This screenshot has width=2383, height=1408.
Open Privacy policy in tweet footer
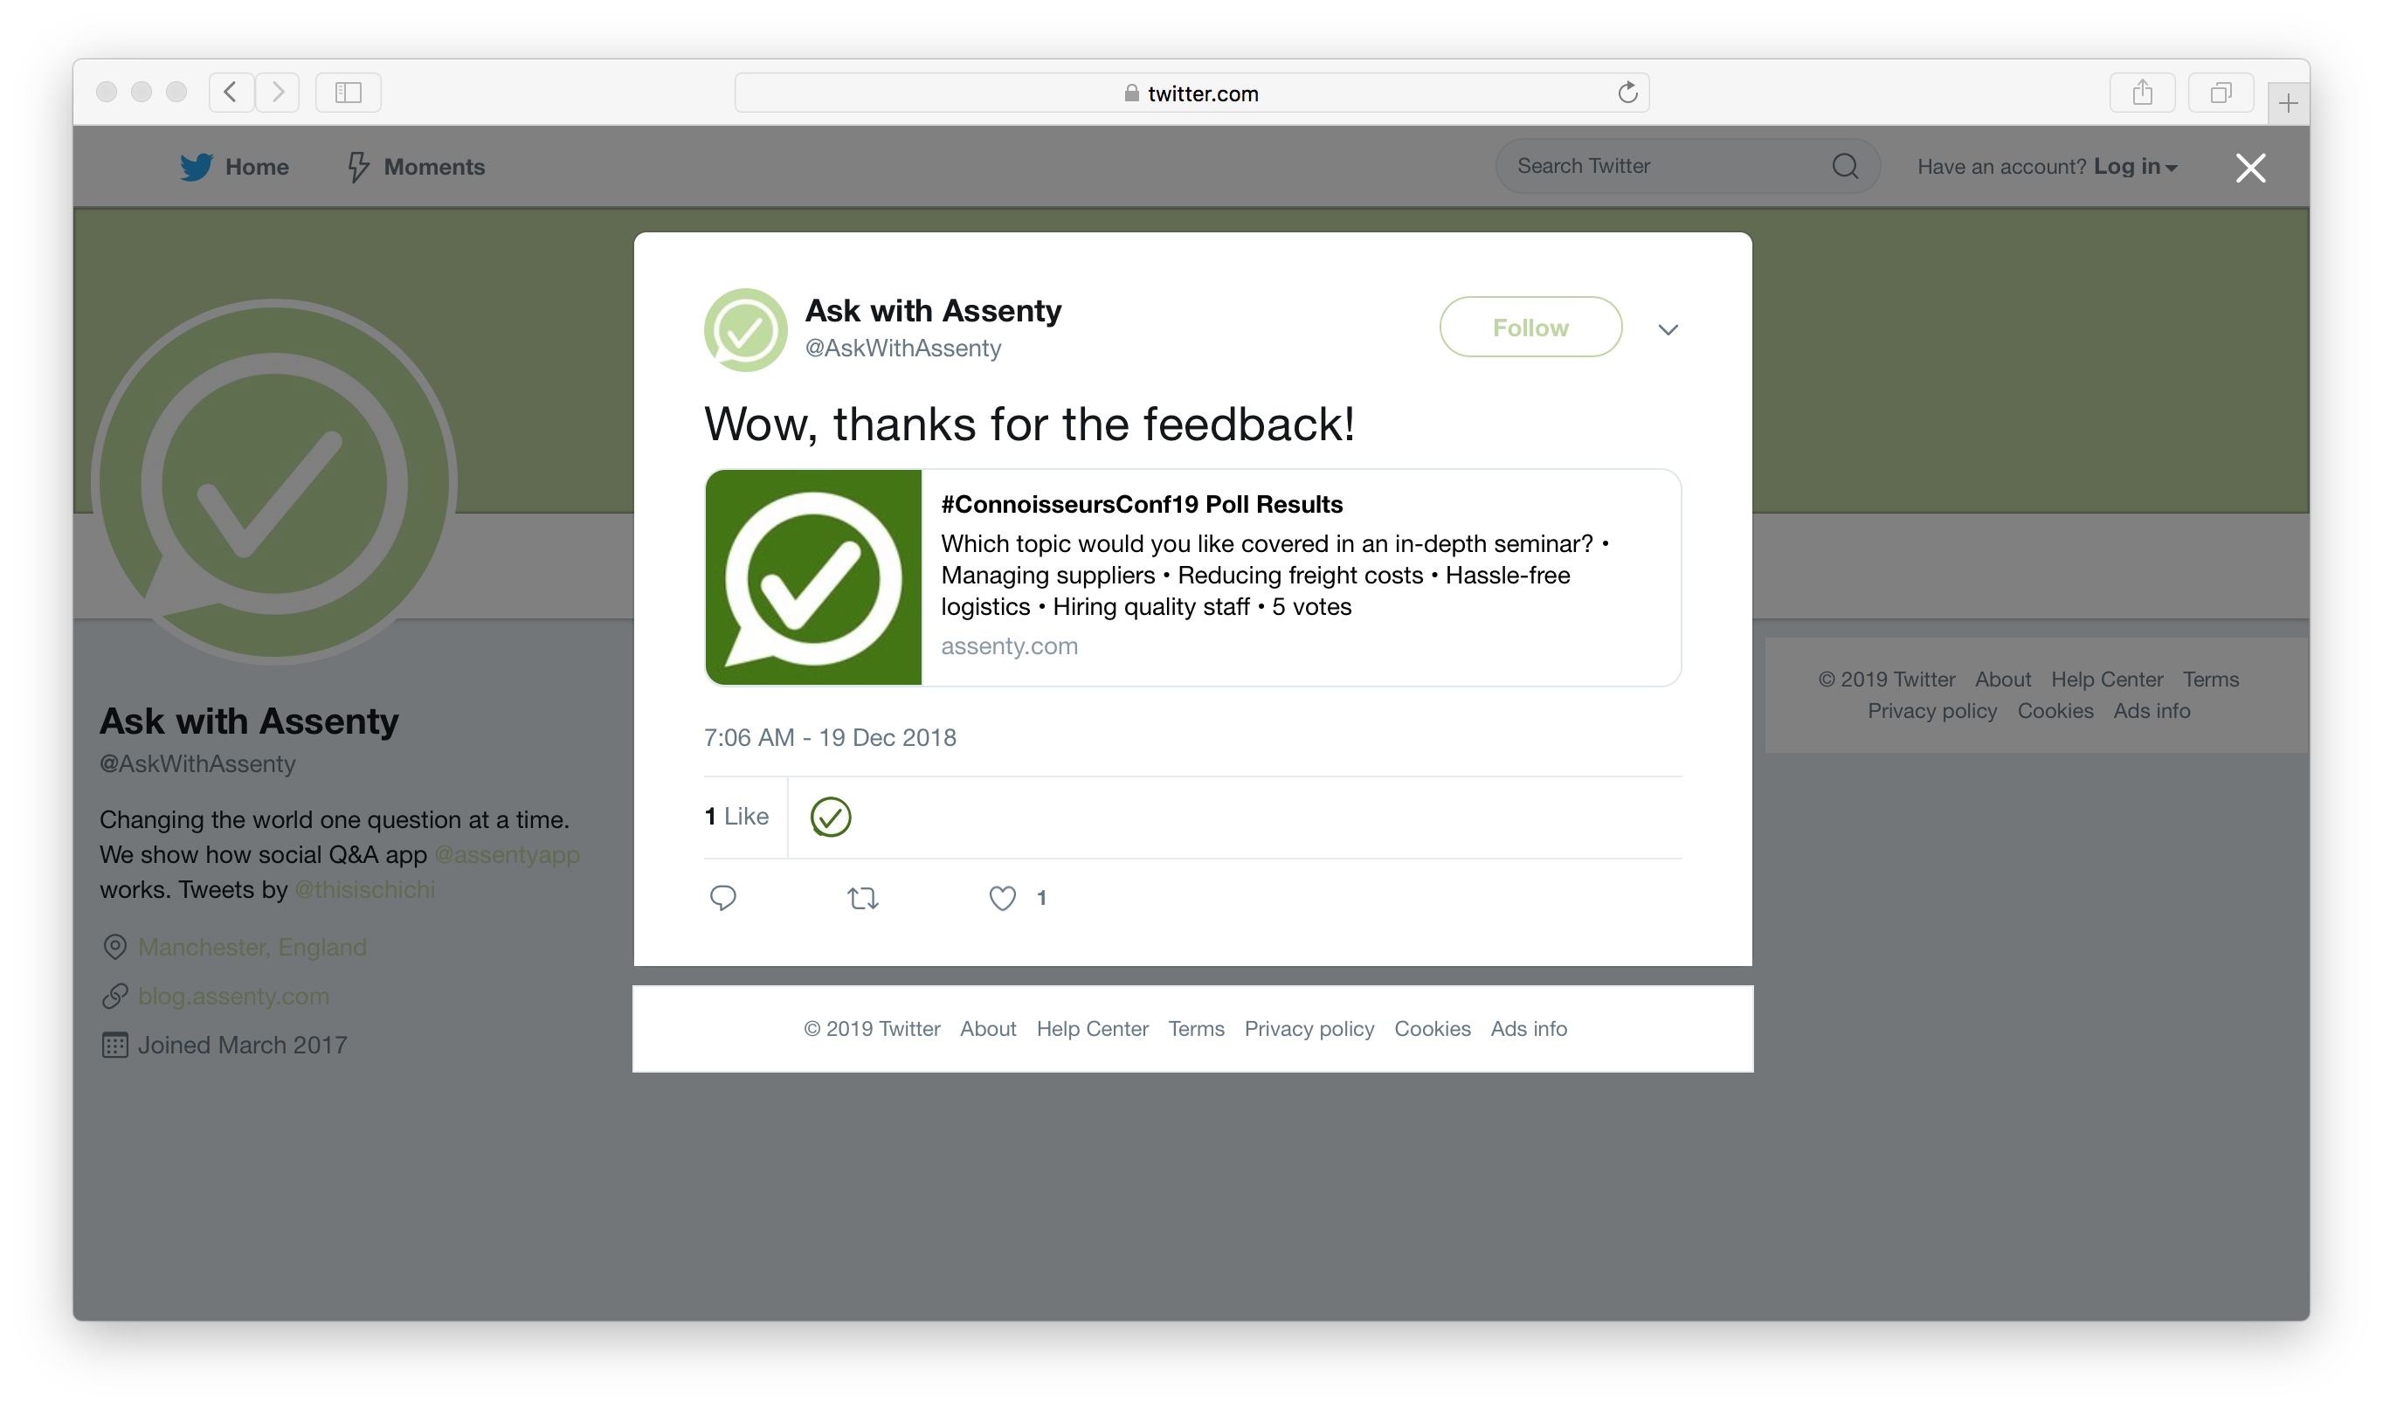1309,1028
